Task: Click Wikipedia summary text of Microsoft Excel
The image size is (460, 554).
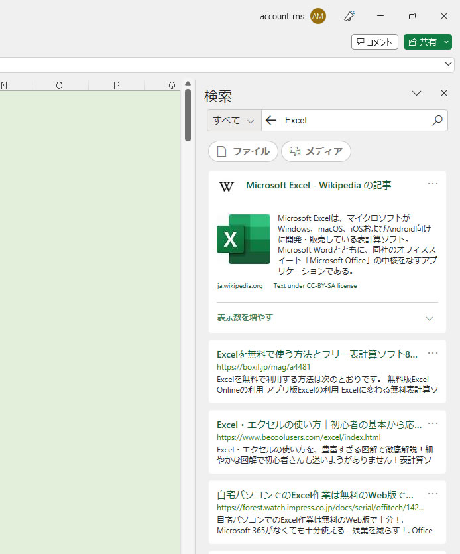Action: [x=358, y=245]
